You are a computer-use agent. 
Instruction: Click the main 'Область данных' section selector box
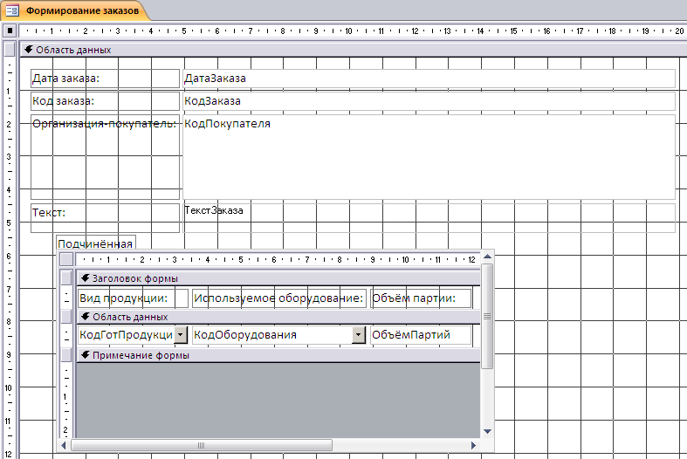coord(10,50)
